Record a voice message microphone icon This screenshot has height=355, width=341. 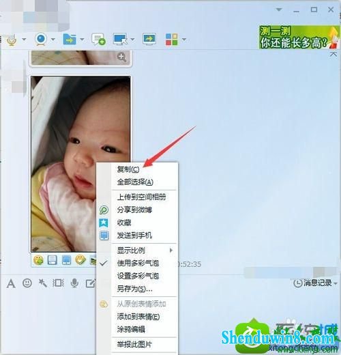(74, 283)
